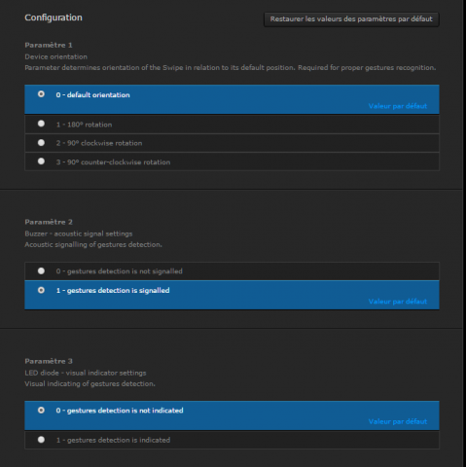Screen dimensions: 466x467
Task: Click the Configuration heading
Action: point(54,18)
